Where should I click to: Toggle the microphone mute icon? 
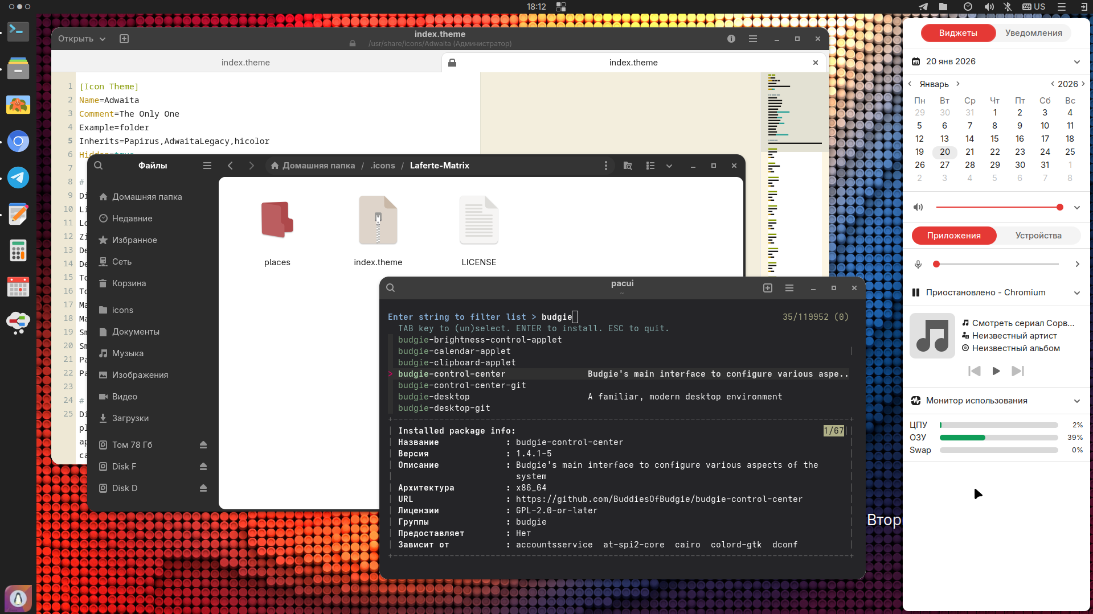918,264
